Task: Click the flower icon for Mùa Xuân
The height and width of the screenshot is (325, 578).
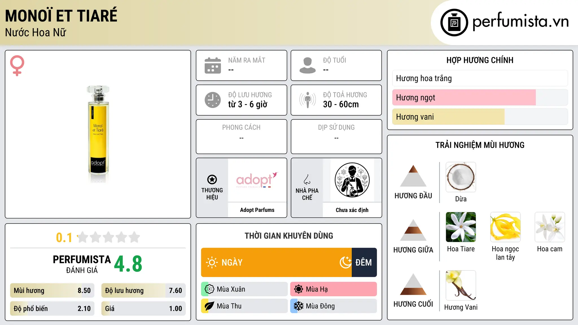Action: point(209,289)
